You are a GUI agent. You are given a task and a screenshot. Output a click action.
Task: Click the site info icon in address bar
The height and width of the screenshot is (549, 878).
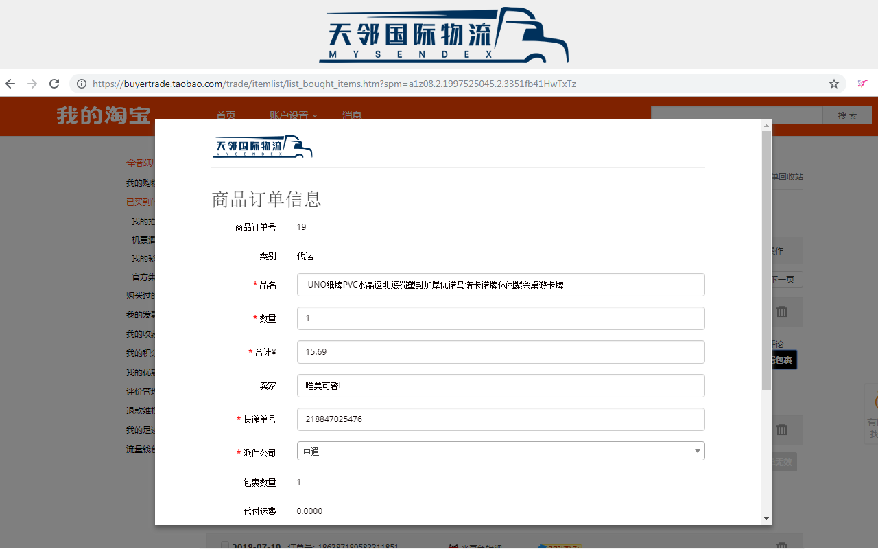(82, 84)
